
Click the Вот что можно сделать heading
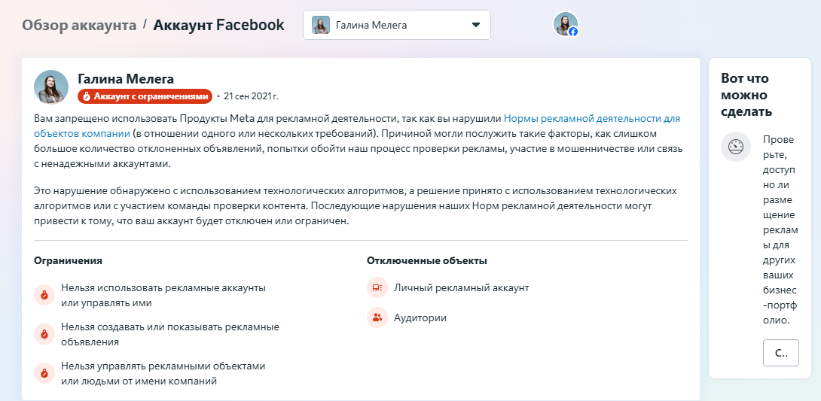click(x=746, y=95)
